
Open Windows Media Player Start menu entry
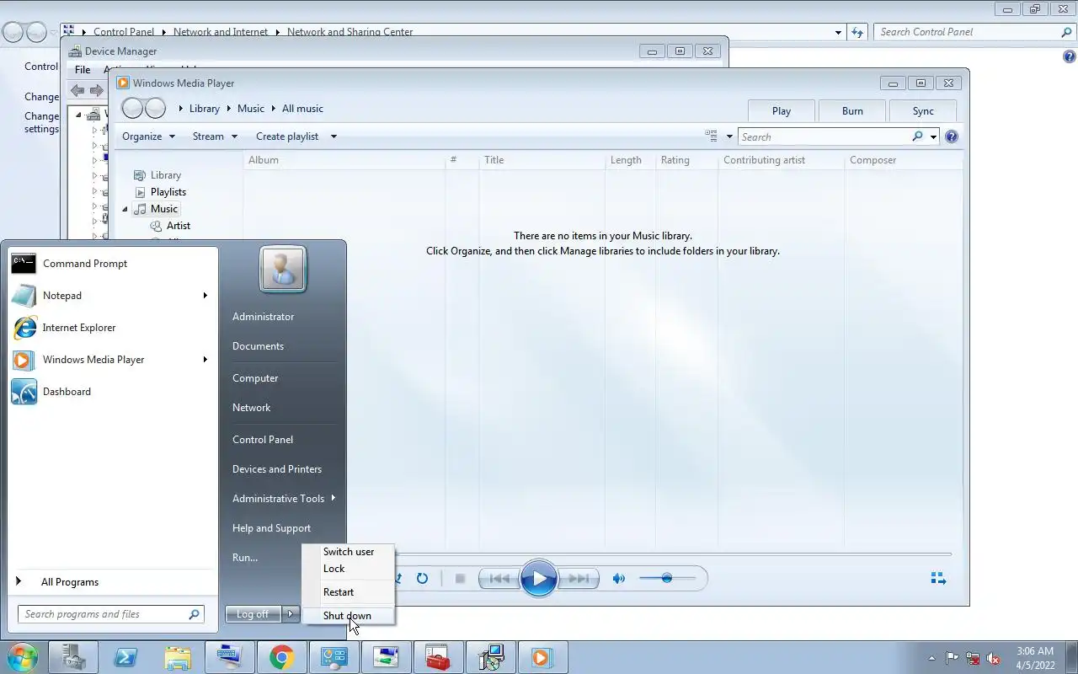(x=103, y=360)
